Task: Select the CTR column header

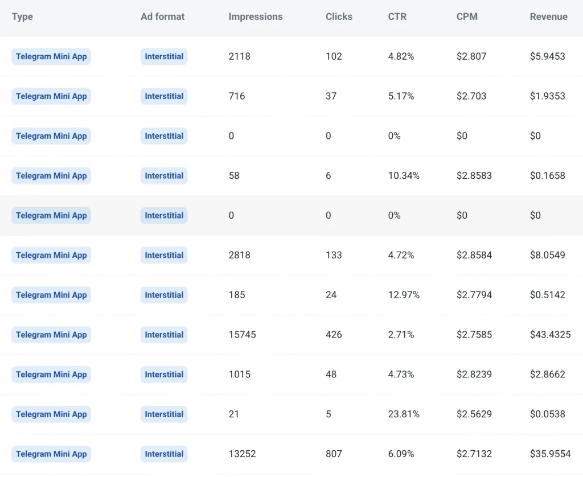Action: point(397,17)
